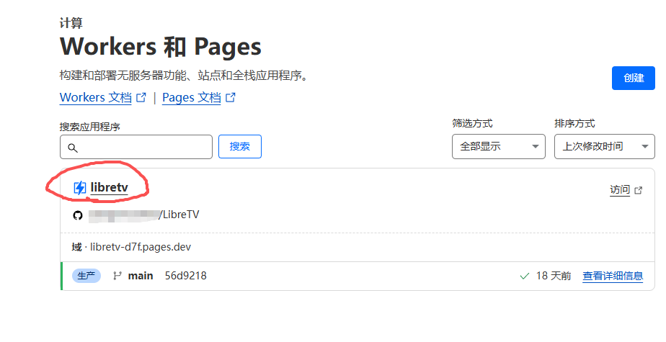Click the 56d9218 commit hash
Screen dimensions: 666x342
click(x=185, y=276)
